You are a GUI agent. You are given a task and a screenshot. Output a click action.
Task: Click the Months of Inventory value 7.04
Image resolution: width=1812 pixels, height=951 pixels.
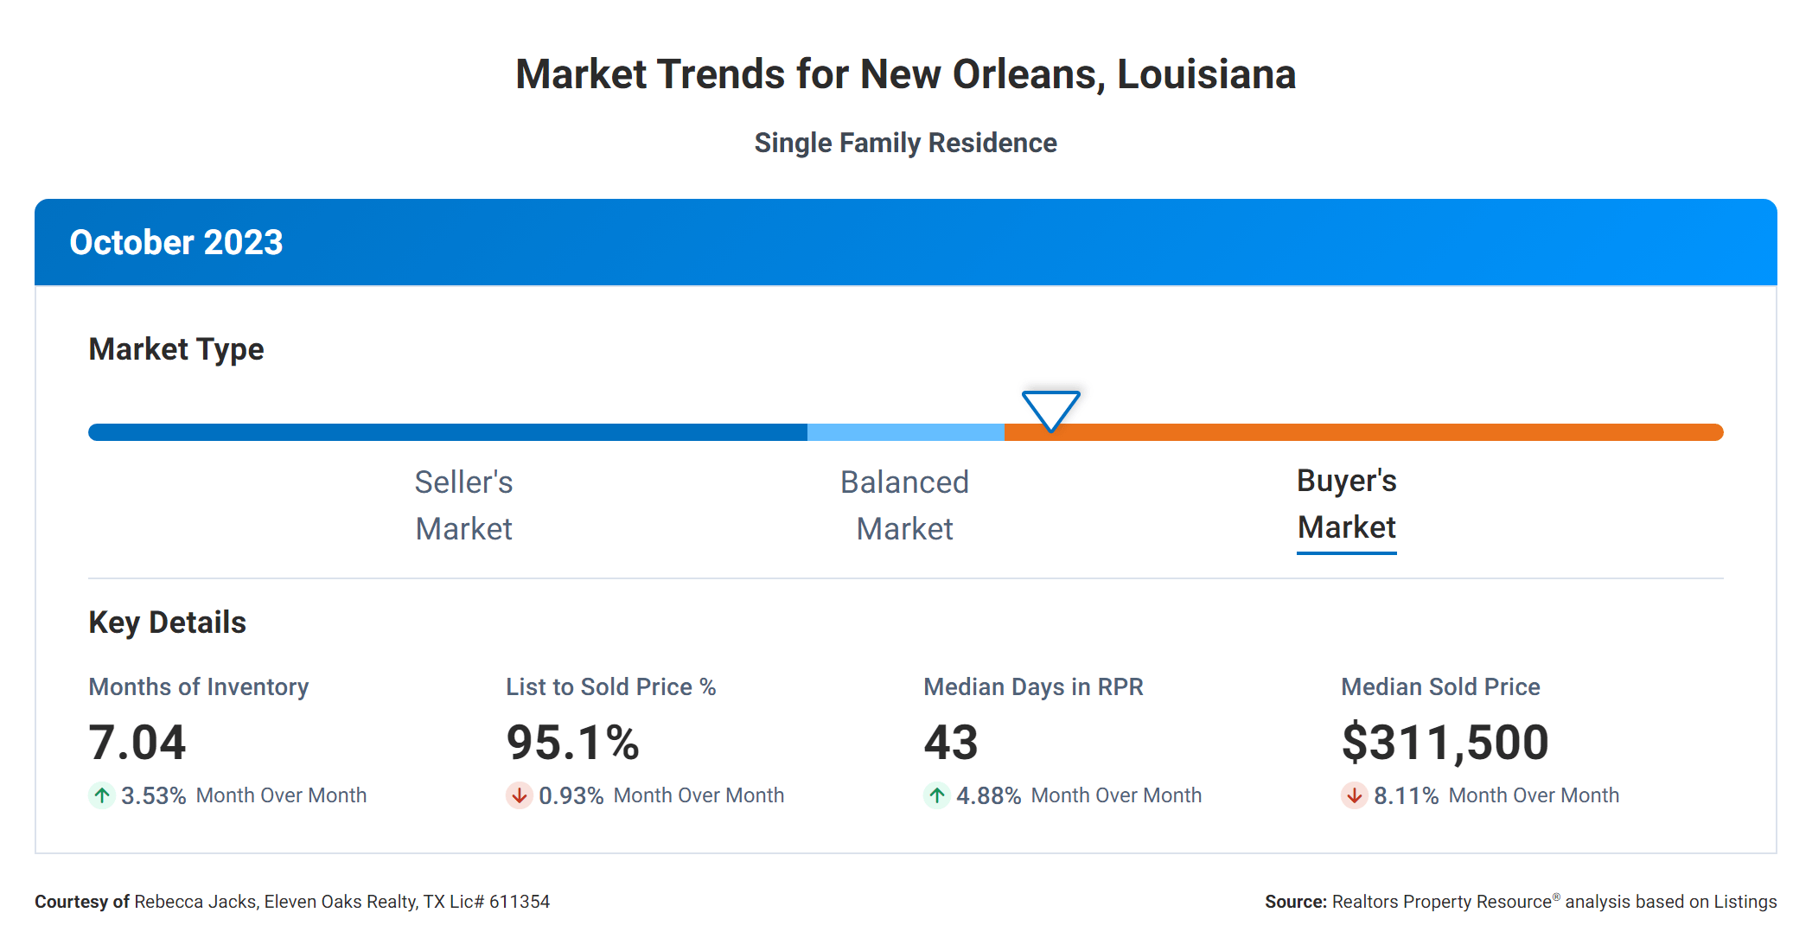[137, 743]
